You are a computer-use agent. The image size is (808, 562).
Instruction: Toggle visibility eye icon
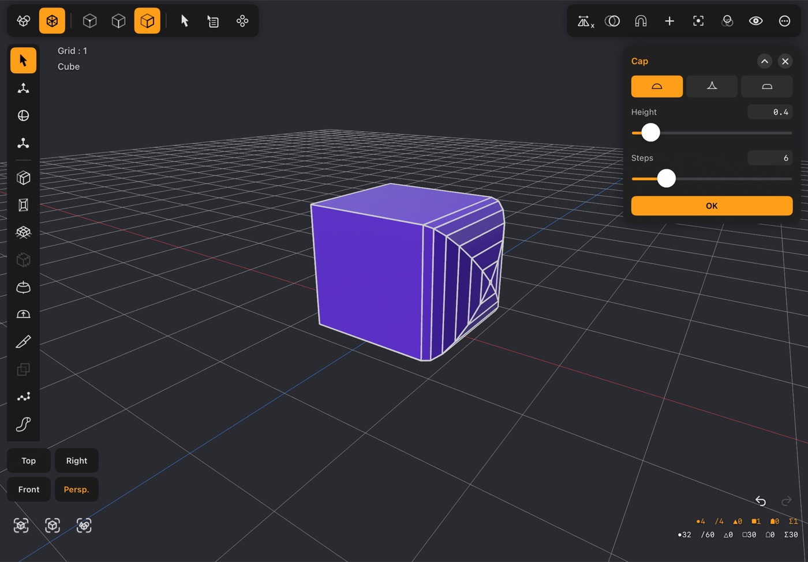click(755, 21)
